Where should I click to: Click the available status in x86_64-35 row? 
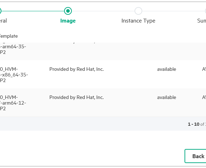[167, 69]
